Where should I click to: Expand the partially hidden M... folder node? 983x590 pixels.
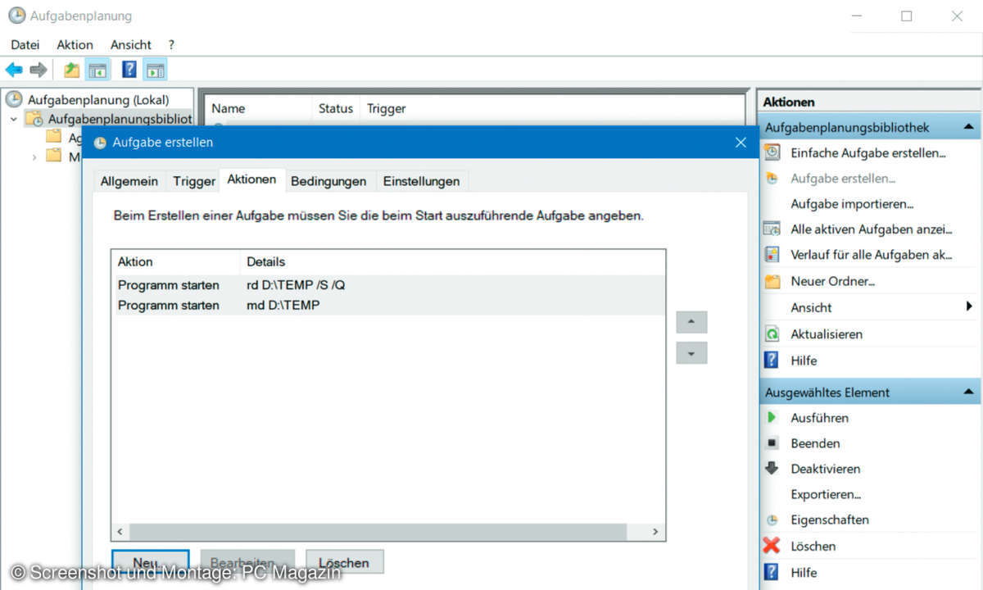(x=34, y=156)
